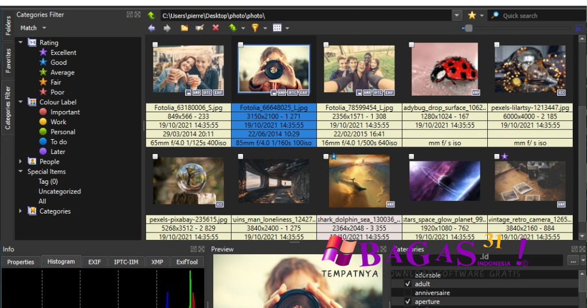Adjust the thumbnail size slider handle

(x=468, y=28)
